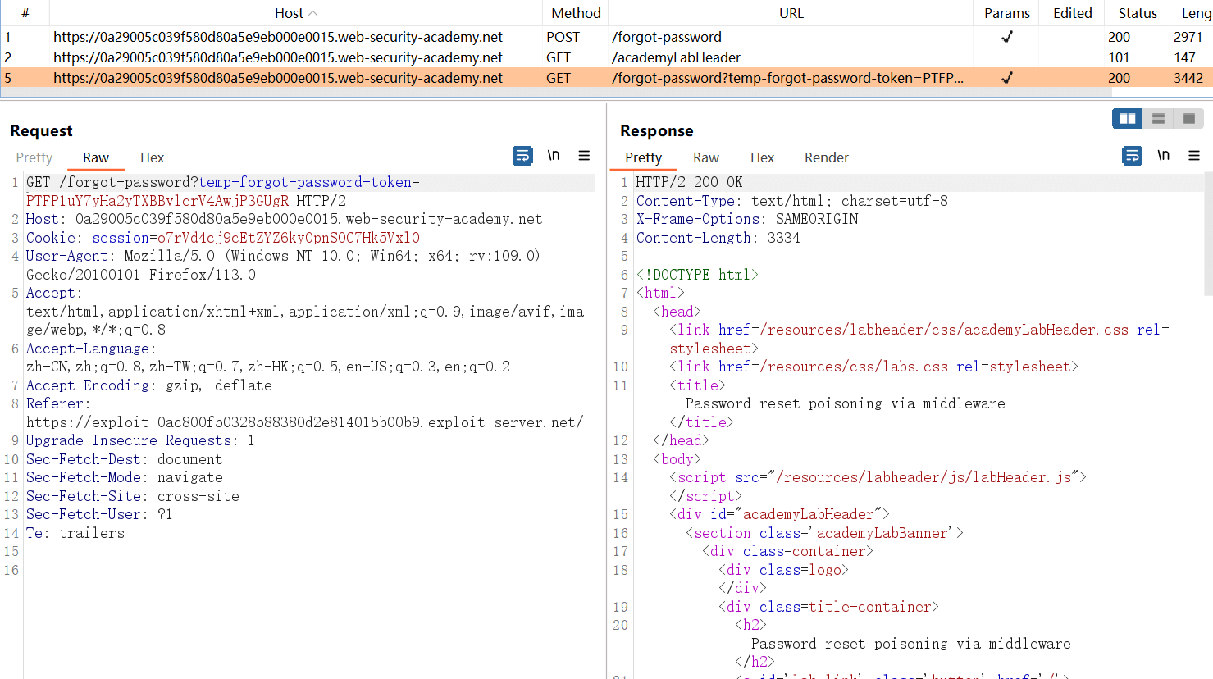Show non-printable characters in Request panel

(554, 156)
